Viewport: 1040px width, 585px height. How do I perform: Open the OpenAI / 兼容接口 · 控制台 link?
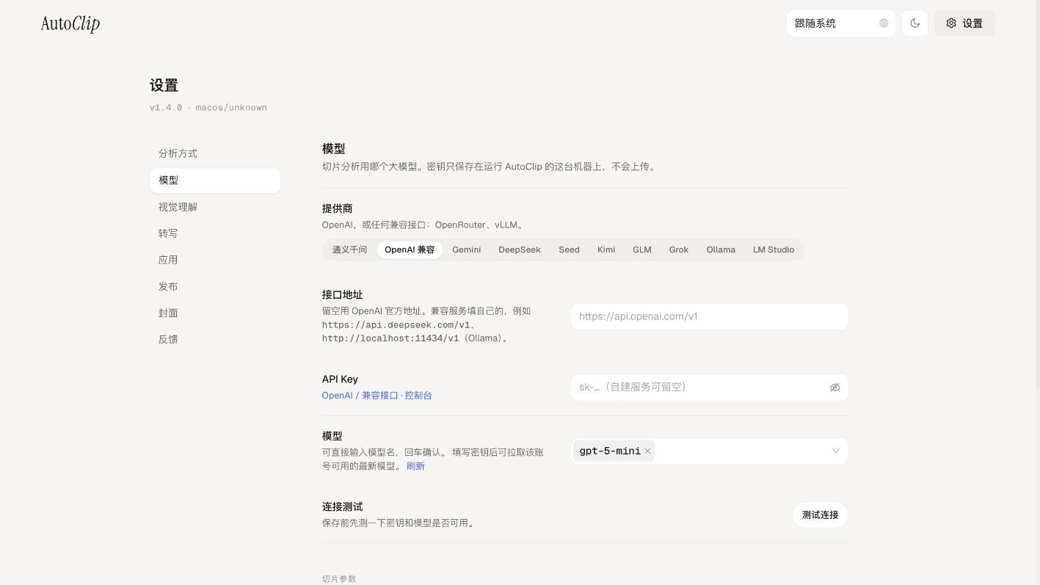(x=377, y=395)
